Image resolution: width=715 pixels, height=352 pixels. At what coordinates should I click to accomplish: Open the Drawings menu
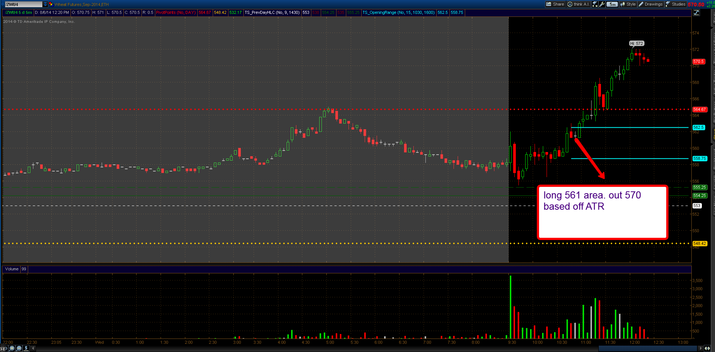(x=651, y=4)
